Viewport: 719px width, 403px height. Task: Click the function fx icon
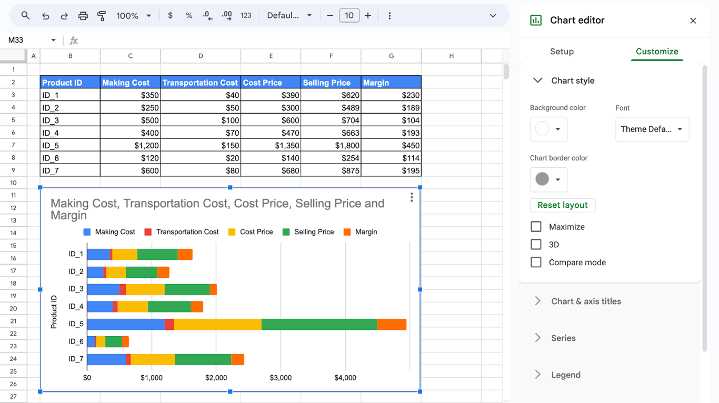(74, 41)
